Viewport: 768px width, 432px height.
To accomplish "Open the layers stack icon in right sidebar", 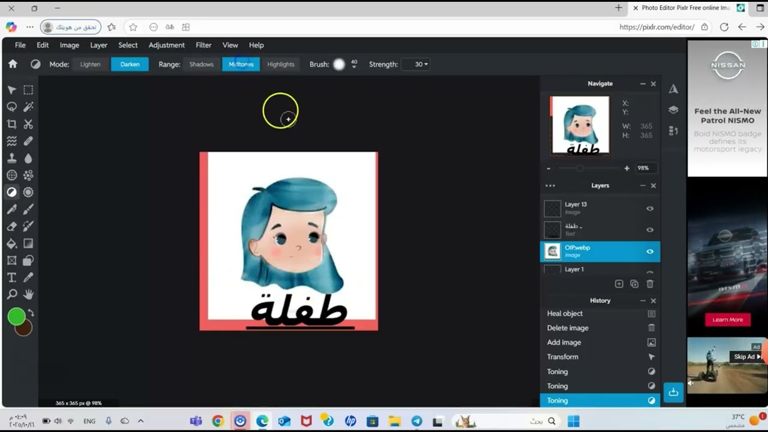I will click(673, 110).
